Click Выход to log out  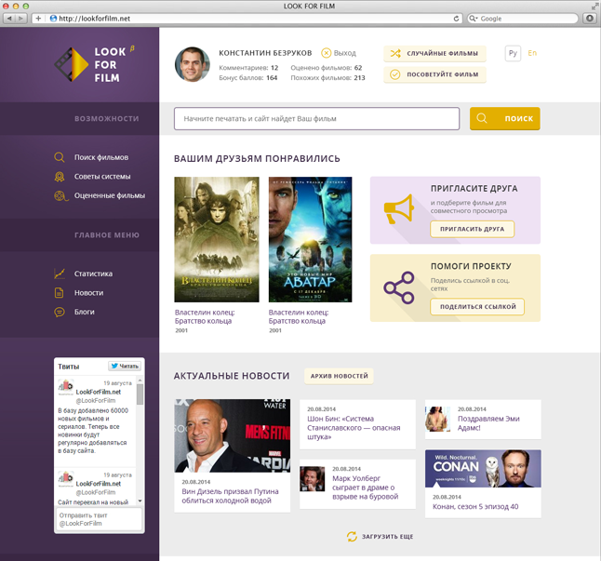tap(339, 53)
